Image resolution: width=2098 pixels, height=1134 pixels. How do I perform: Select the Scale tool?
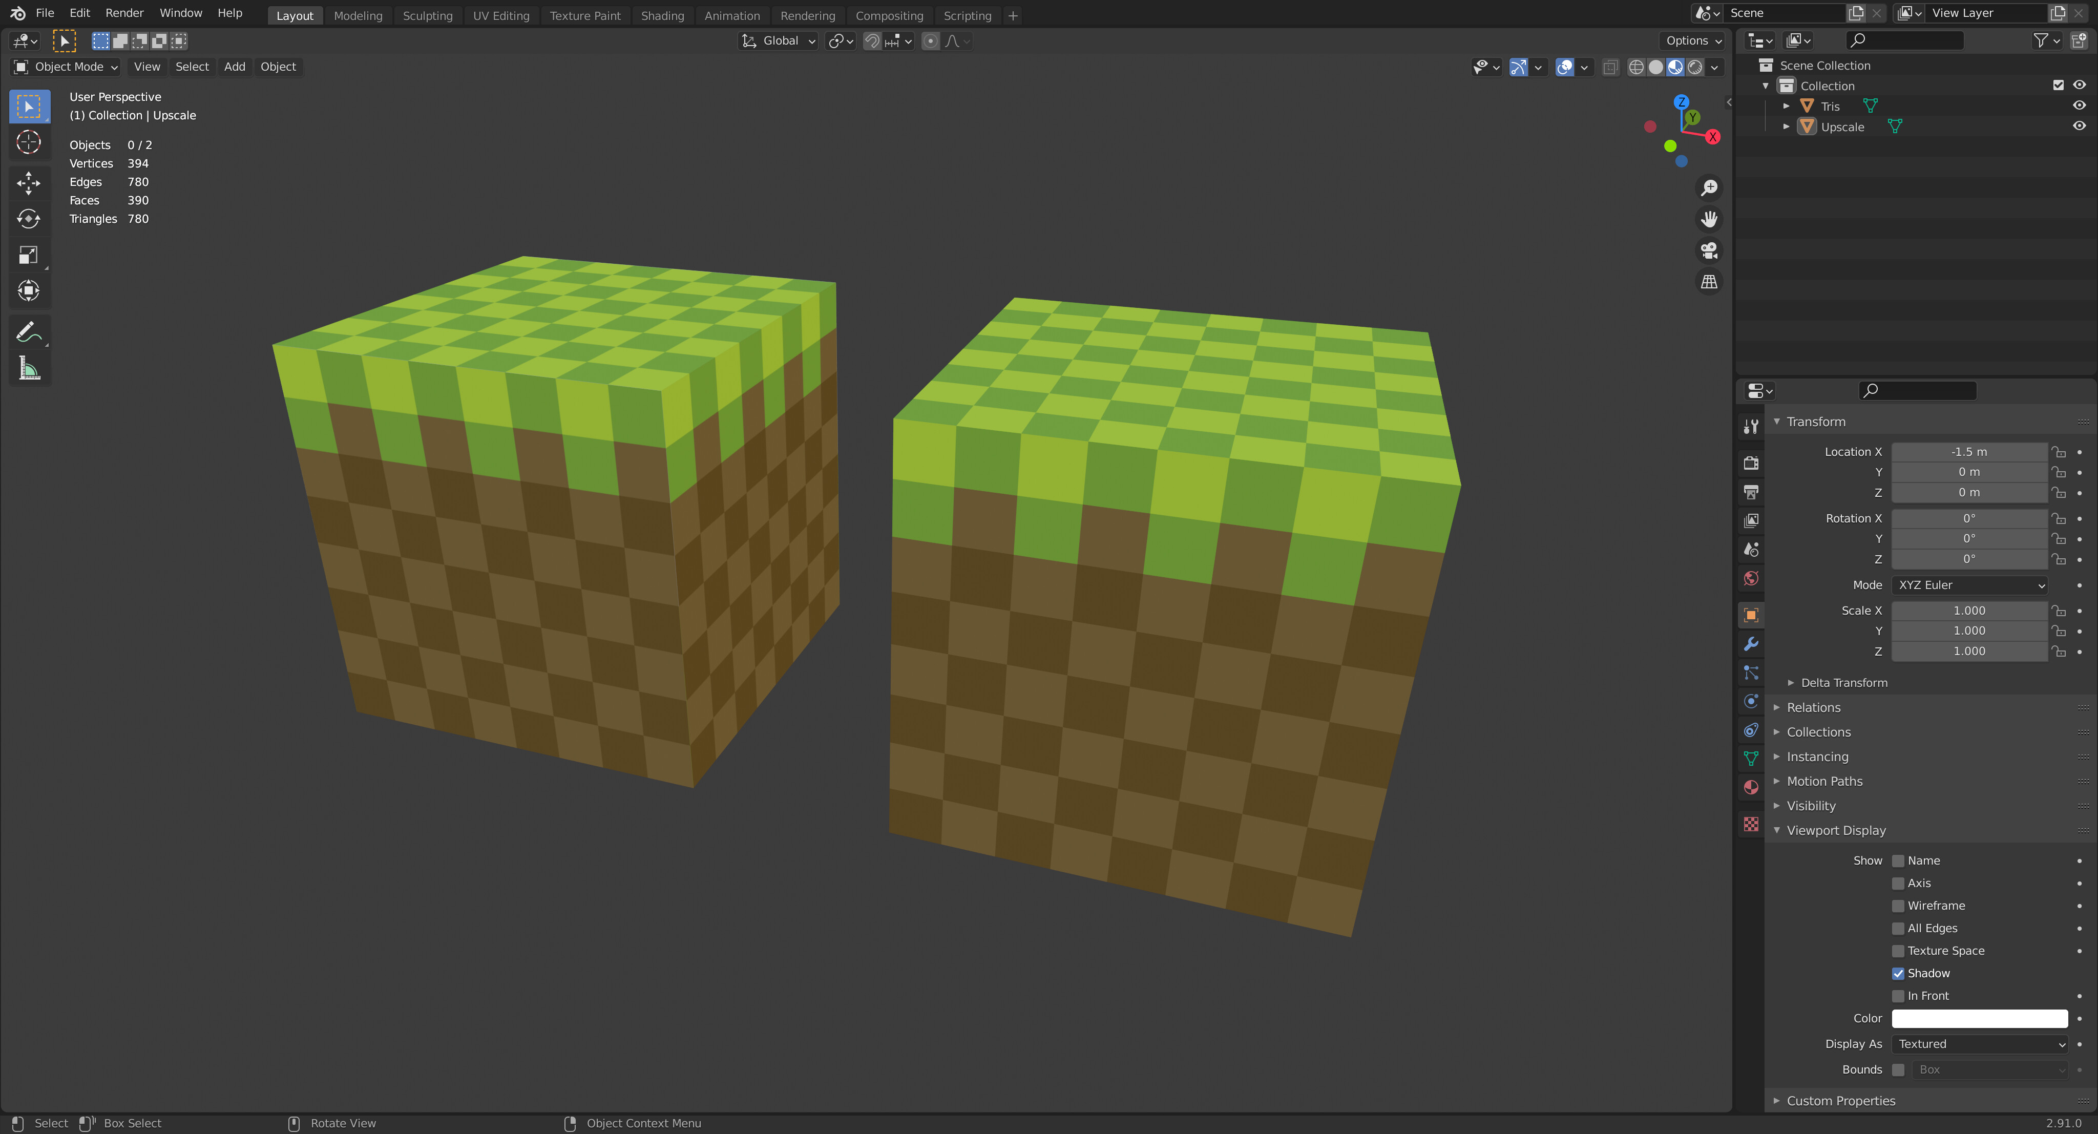[29, 255]
